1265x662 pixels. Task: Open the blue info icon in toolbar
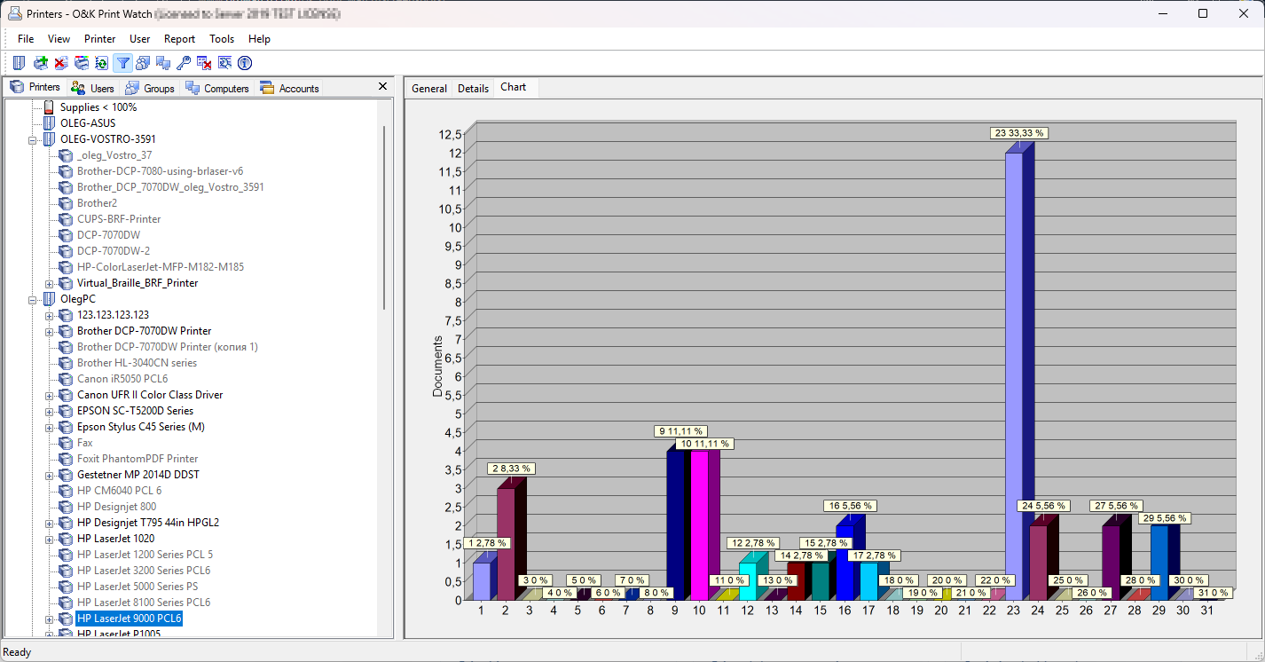245,63
